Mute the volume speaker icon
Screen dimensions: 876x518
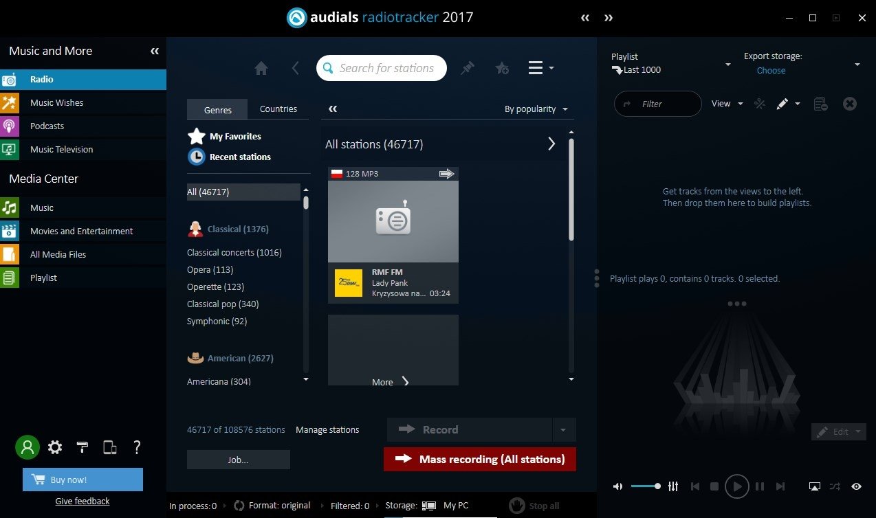(617, 486)
